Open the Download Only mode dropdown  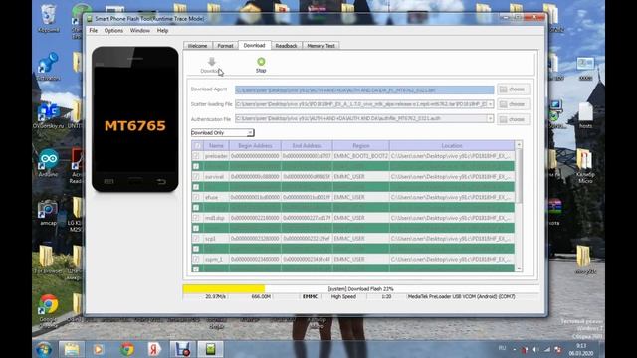point(222,132)
